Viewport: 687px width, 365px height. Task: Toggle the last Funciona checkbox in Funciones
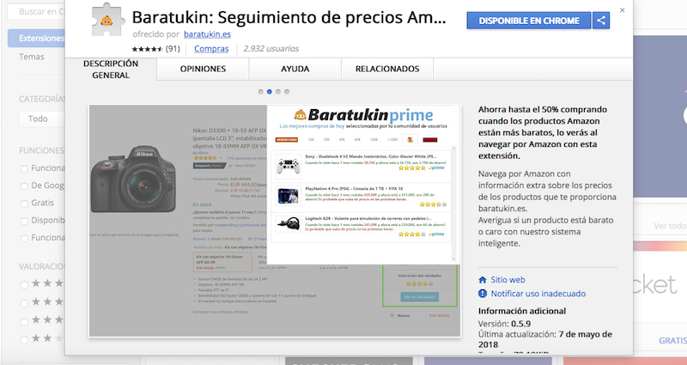(x=24, y=239)
